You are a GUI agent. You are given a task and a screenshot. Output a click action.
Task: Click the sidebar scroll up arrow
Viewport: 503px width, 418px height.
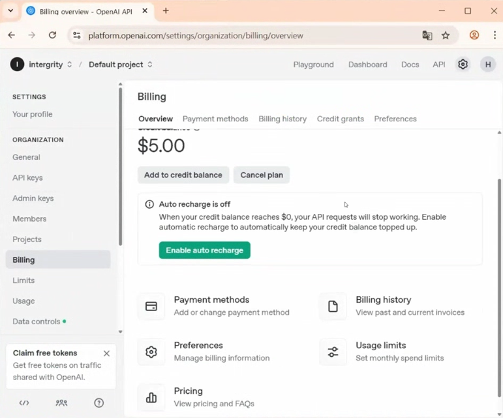pyautogui.click(x=120, y=84)
